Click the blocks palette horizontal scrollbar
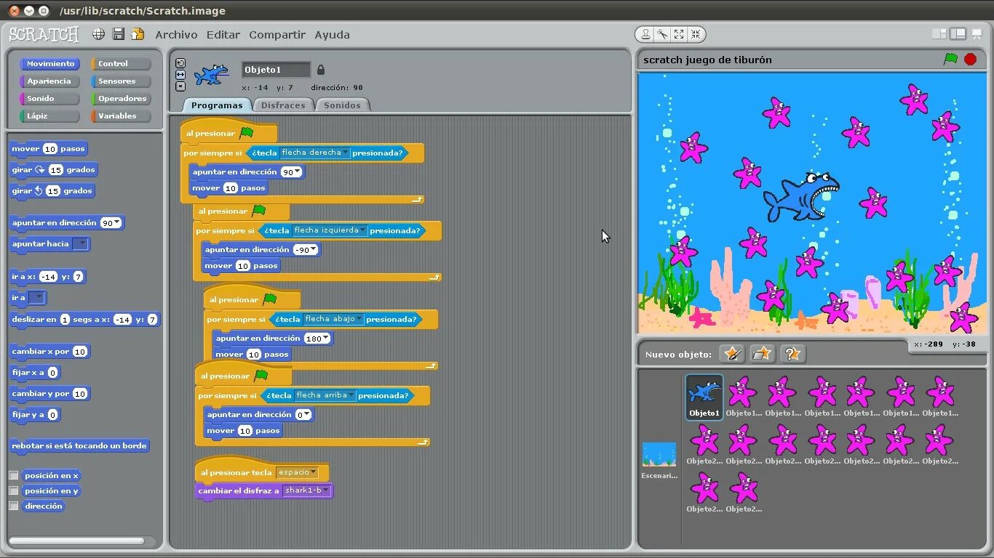 [76, 541]
